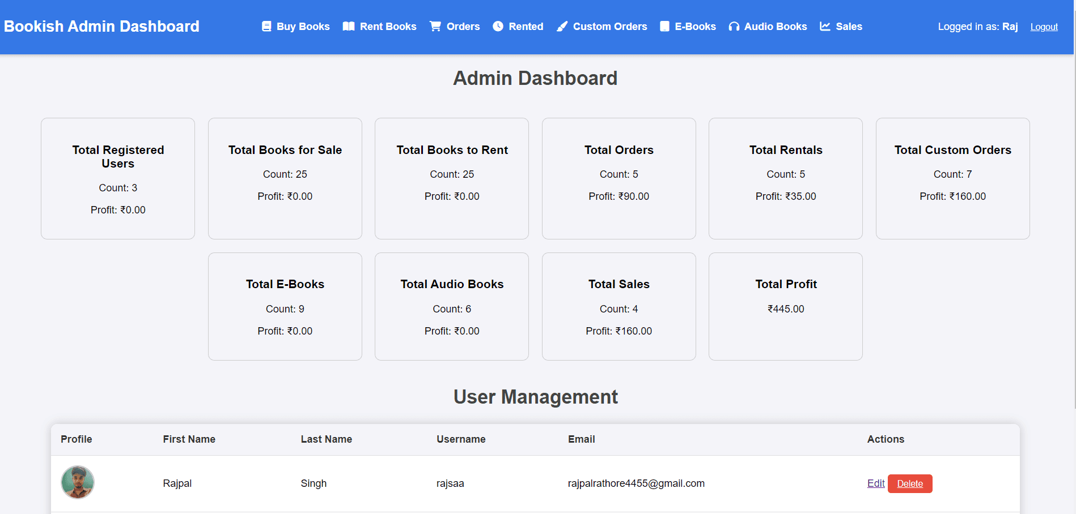The height and width of the screenshot is (514, 1076).
Task: Select the Total Profit card
Action: (786, 306)
